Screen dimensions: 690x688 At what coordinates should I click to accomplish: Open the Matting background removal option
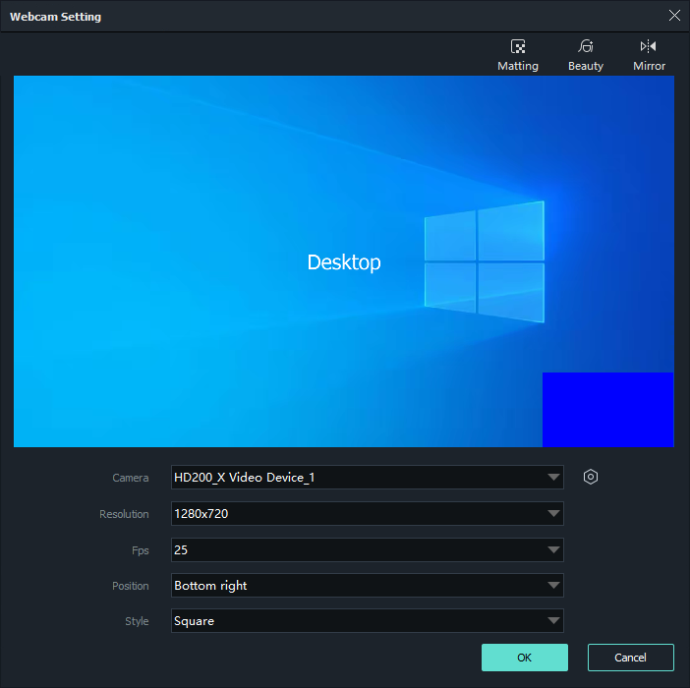(517, 55)
